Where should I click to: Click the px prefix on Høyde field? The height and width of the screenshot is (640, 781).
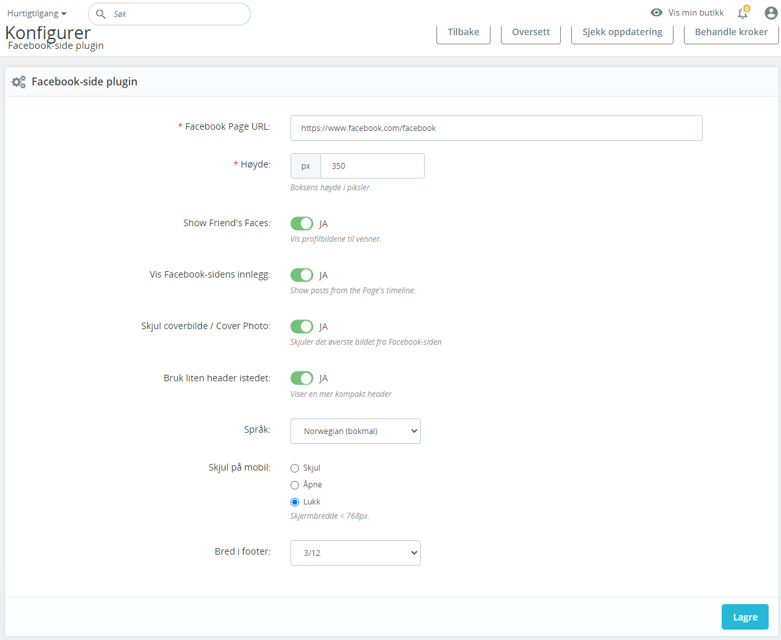[x=305, y=166]
